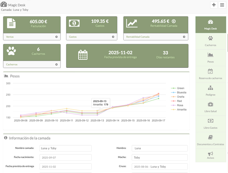Image resolution: width=228 pixels, height=173 pixels.
Task: Open the Pedigree tree icon
Action: click(x=210, y=88)
